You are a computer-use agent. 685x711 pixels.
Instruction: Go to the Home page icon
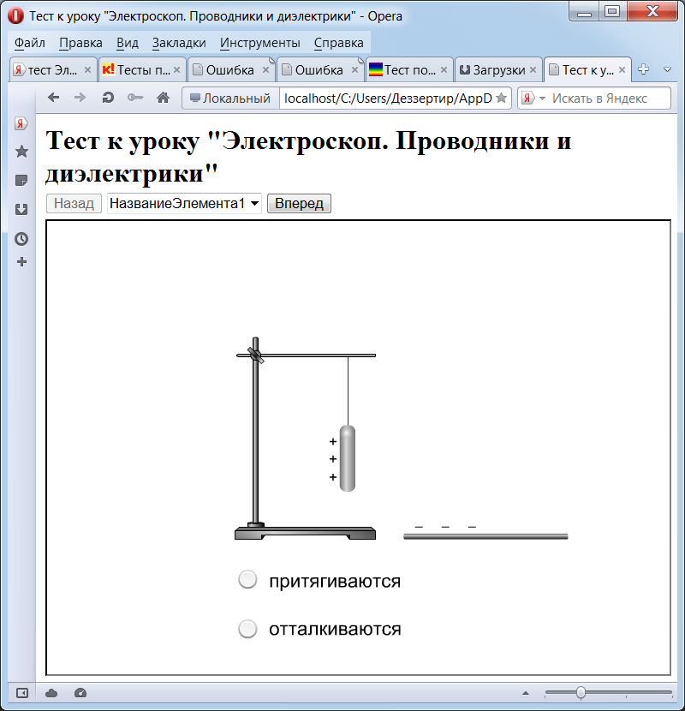[x=164, y=98]
